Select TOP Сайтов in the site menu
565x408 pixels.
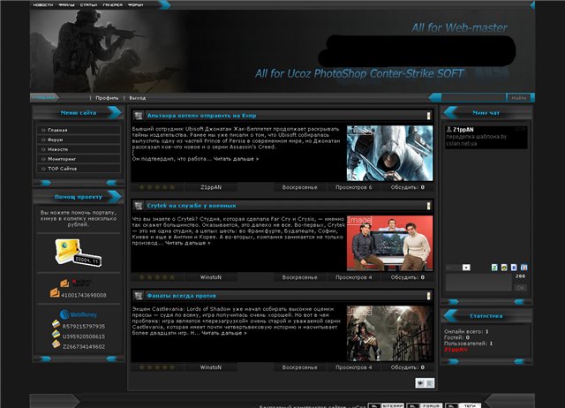pos(79,169)
